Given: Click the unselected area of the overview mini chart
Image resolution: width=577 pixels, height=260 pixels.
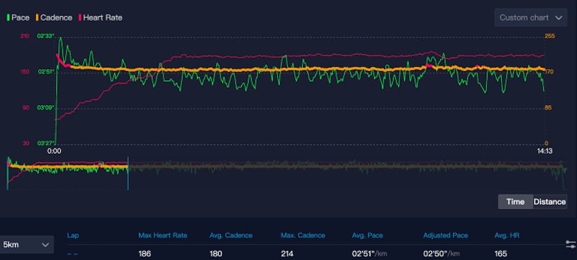Looking at the screenshot, I should tap(346, 172).
